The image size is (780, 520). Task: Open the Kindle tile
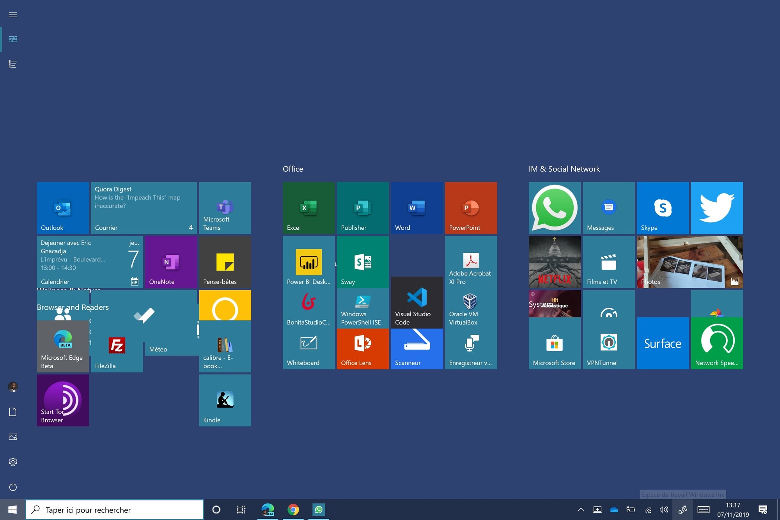225,400
